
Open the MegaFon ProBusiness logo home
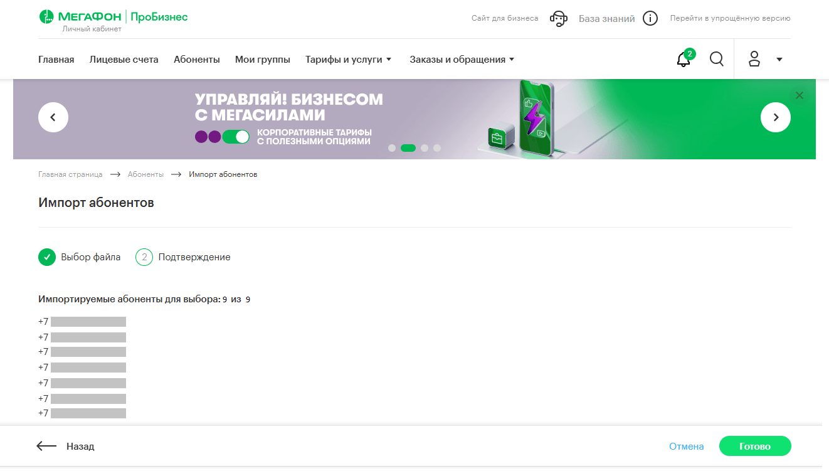(113, 18)
